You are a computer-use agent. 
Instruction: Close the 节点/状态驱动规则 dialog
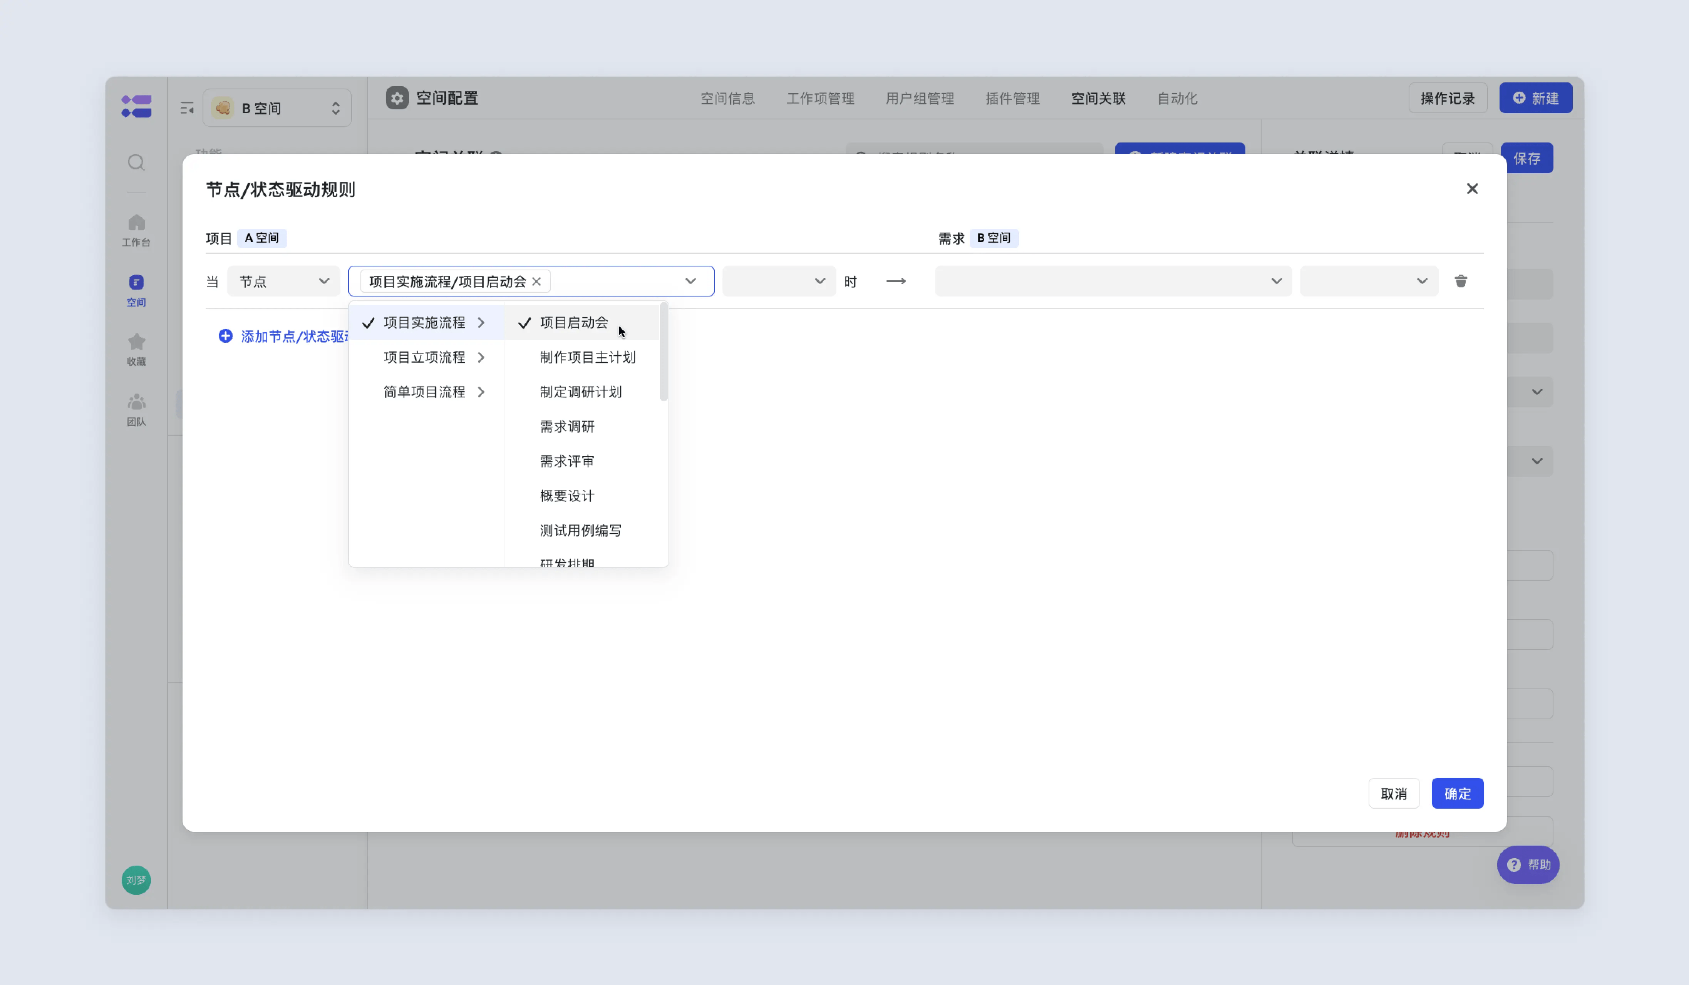pos(1472,189)
